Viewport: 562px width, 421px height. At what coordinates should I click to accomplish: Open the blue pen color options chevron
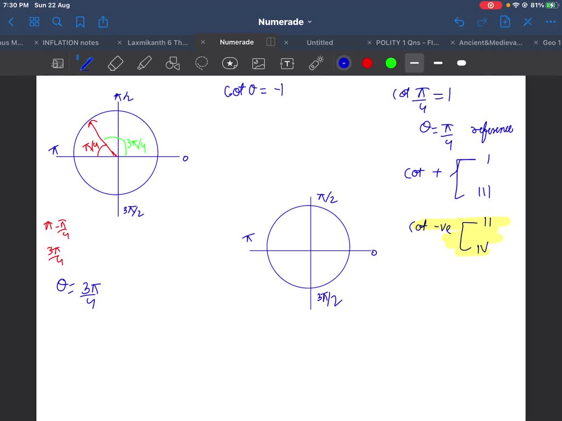[x=344, y=63]
